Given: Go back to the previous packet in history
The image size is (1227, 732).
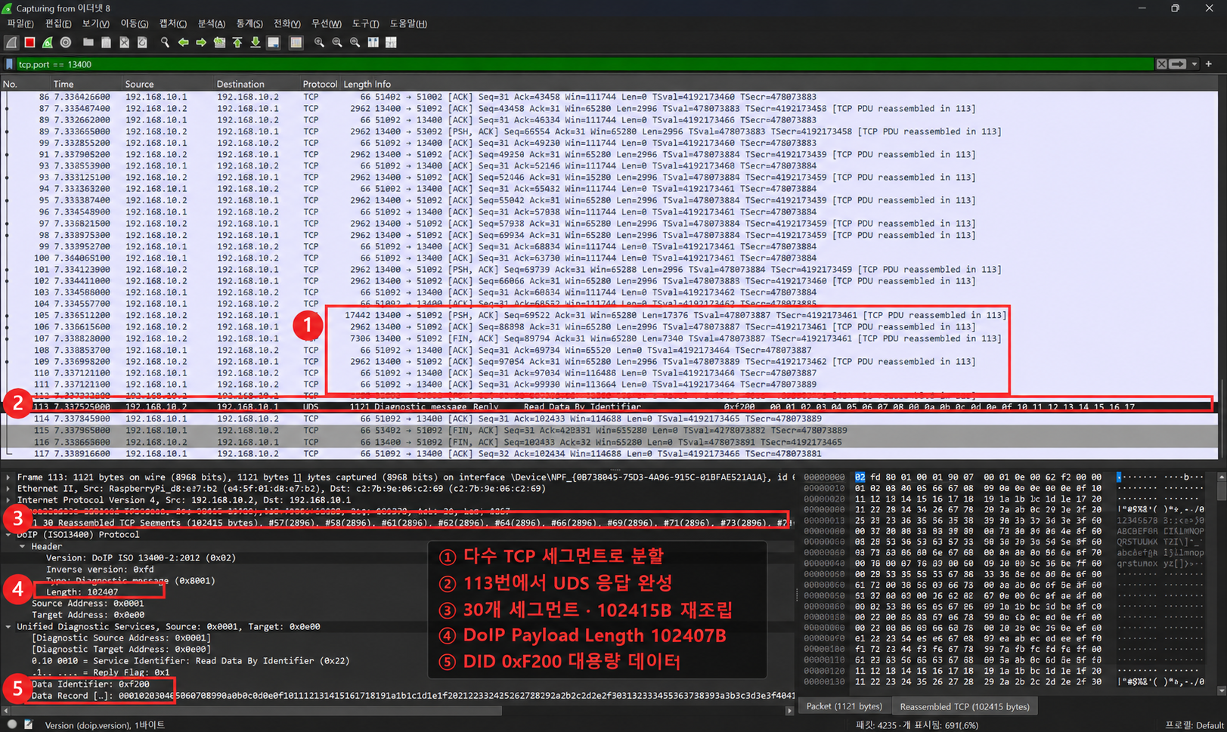Looking at the screenshot, I should (x=183, y=43).
